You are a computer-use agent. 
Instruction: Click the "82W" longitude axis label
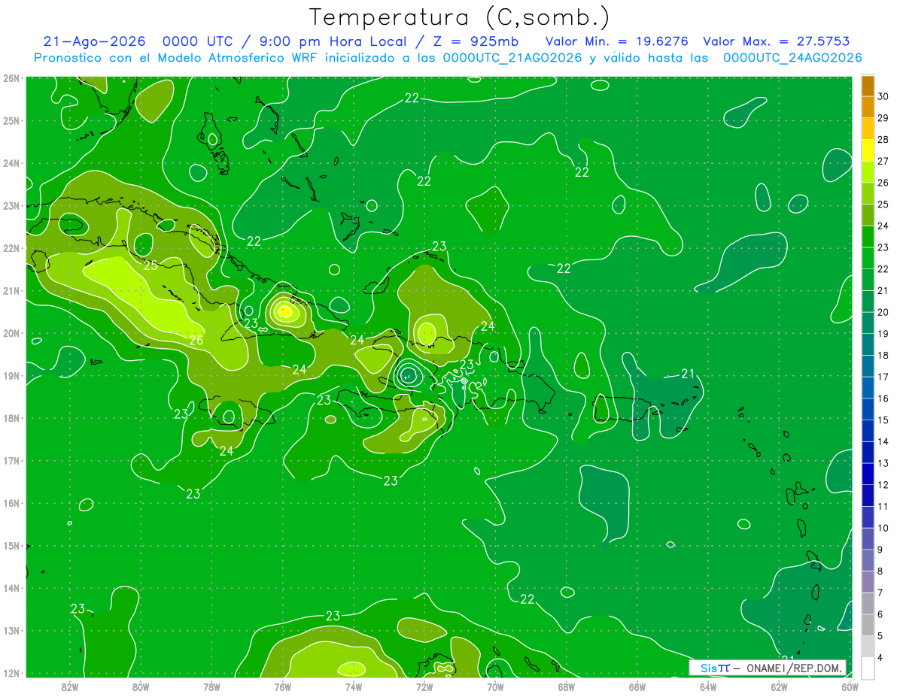[70, 686]
